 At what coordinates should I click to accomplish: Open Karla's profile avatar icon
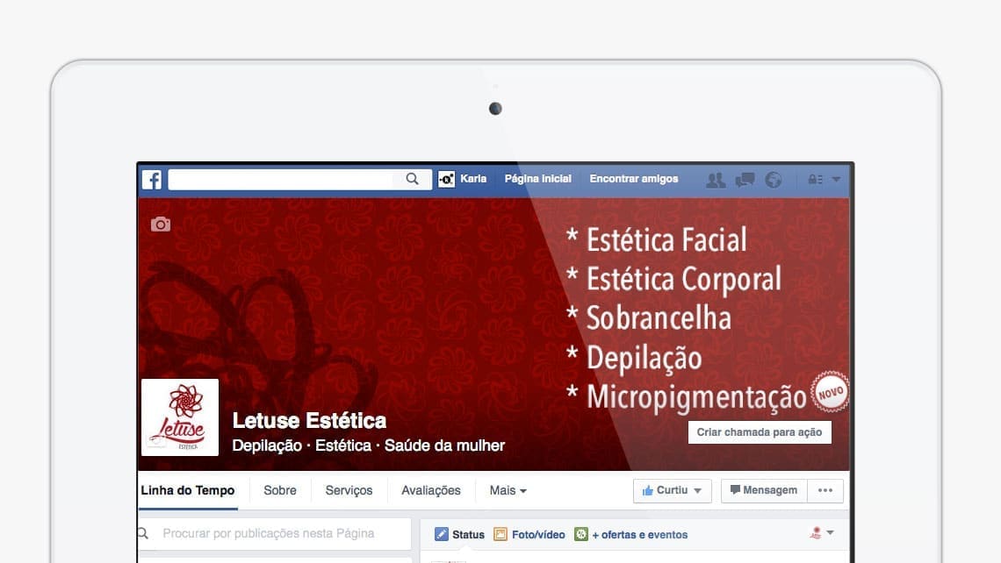click(x=446, y=180)
